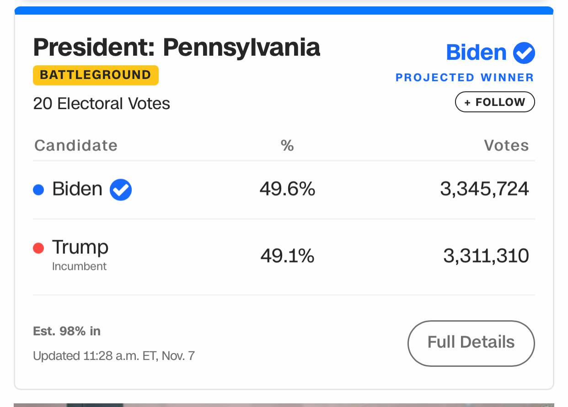Click Biden's name in the top right
Screen dimensions: 568x407
click(476, 53)
